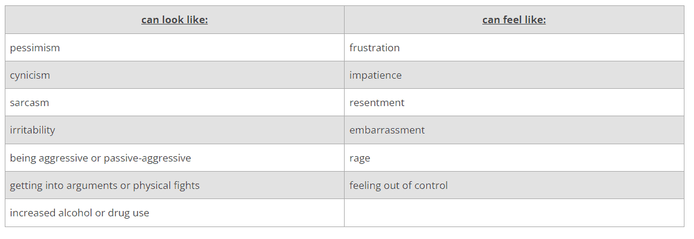Click the word 'being' in the aggressive row

click(x=23, y=158)
